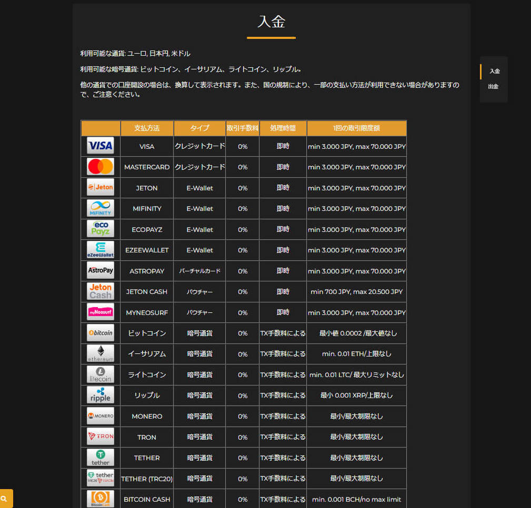This screenshot has width=531, height=508.
Task: Click the min. 0.01 ETH limit cell
Action: point(356,354)
